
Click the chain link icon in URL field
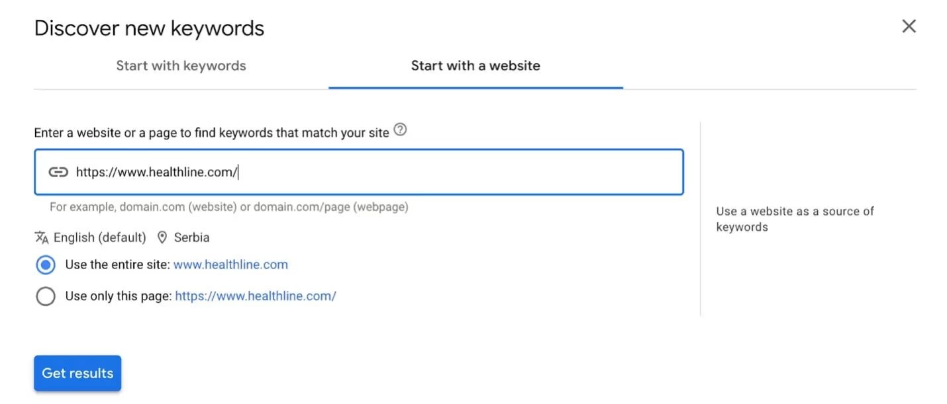tap(58, 173)
